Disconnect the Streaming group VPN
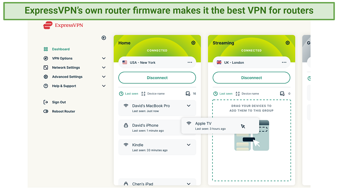 pyautogui.click(x=251, y=78)
